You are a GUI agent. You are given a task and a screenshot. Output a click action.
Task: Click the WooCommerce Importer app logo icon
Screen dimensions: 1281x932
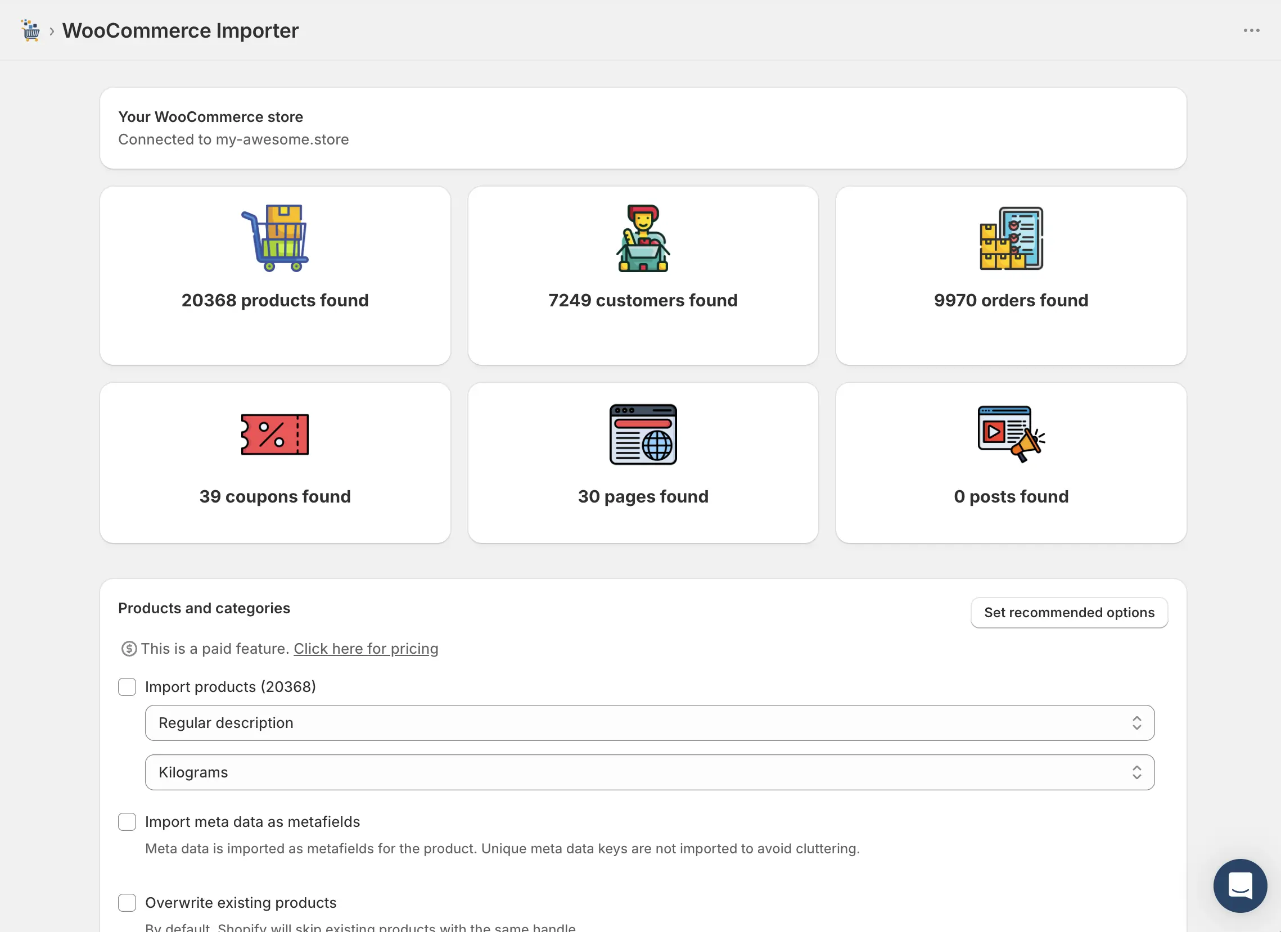[30, 30]
